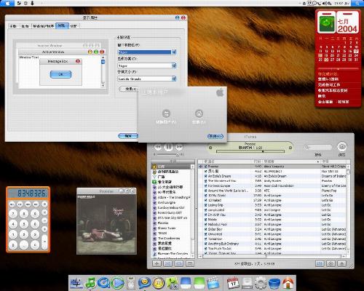
Task: Click the 7 key on the calculator
Action: (x=13, y=214)
